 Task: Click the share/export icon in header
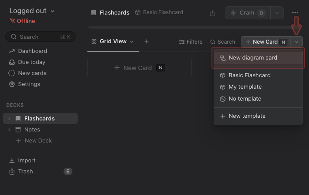(x=213, y=13)
